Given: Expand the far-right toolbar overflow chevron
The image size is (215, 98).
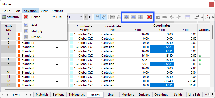Looking at the screenshot, I should pos(213,17).
